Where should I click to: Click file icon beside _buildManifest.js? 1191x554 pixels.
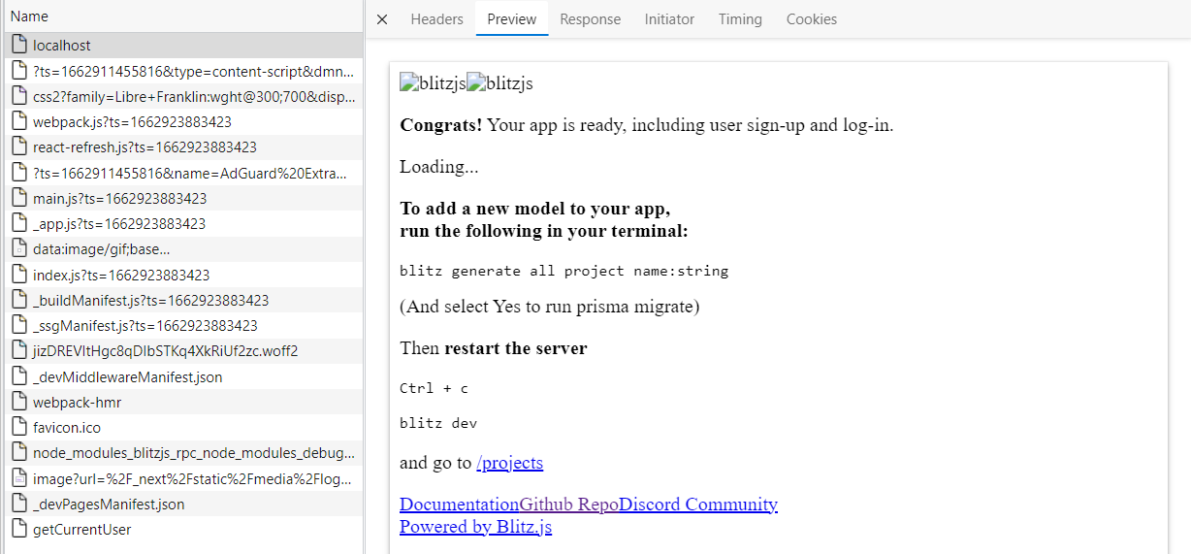pyautogui.click(x=19, y=299)
